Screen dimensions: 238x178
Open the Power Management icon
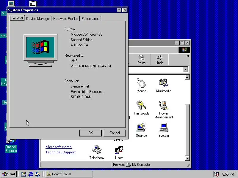[x=164, y=109]
